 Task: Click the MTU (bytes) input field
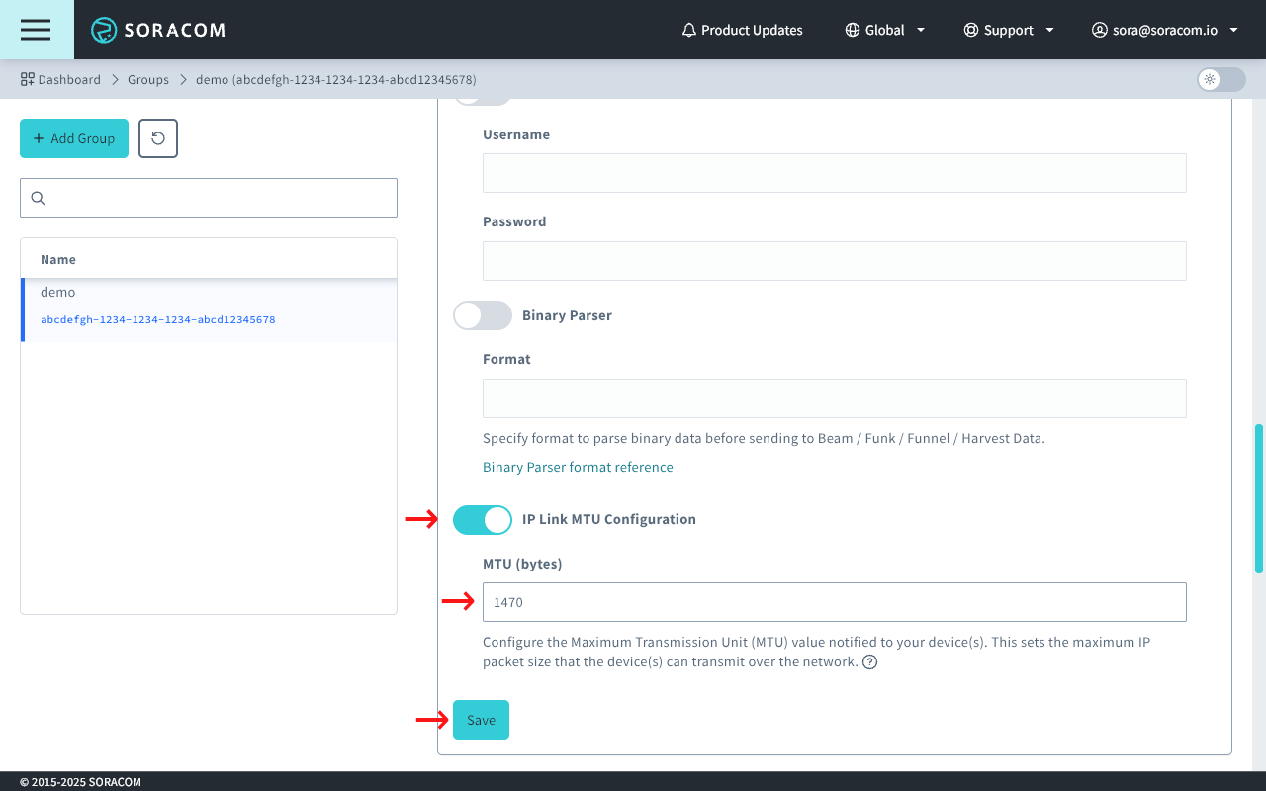click(x=834, y=602)
